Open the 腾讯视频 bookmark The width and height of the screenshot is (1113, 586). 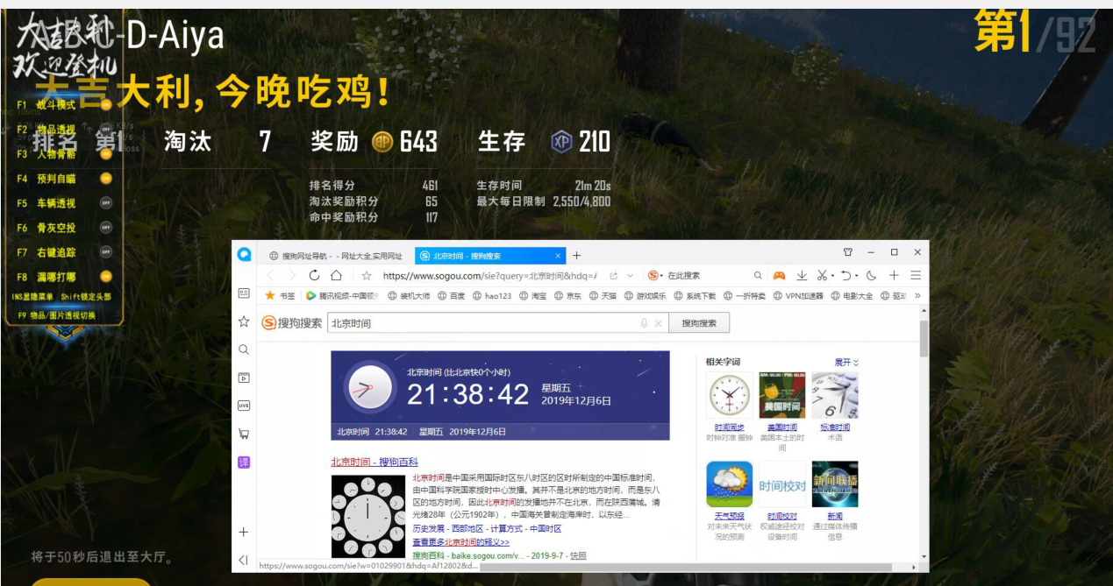point(342,296)
